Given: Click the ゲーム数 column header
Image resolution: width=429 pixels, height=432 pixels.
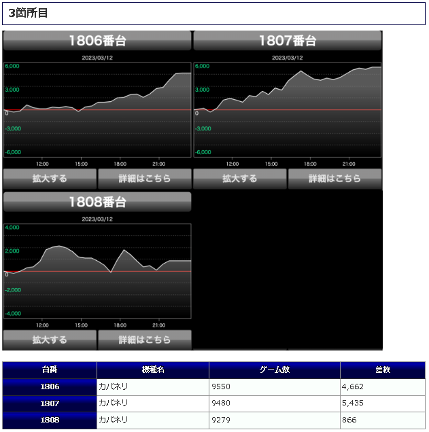Looking at the screenshot, I should [x=275, y=370].
